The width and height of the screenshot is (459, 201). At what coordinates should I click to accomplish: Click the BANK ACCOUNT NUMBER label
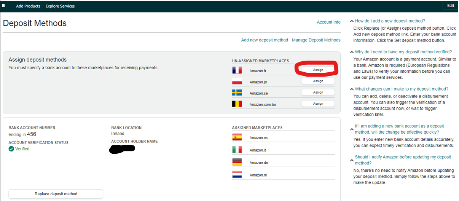32,128
